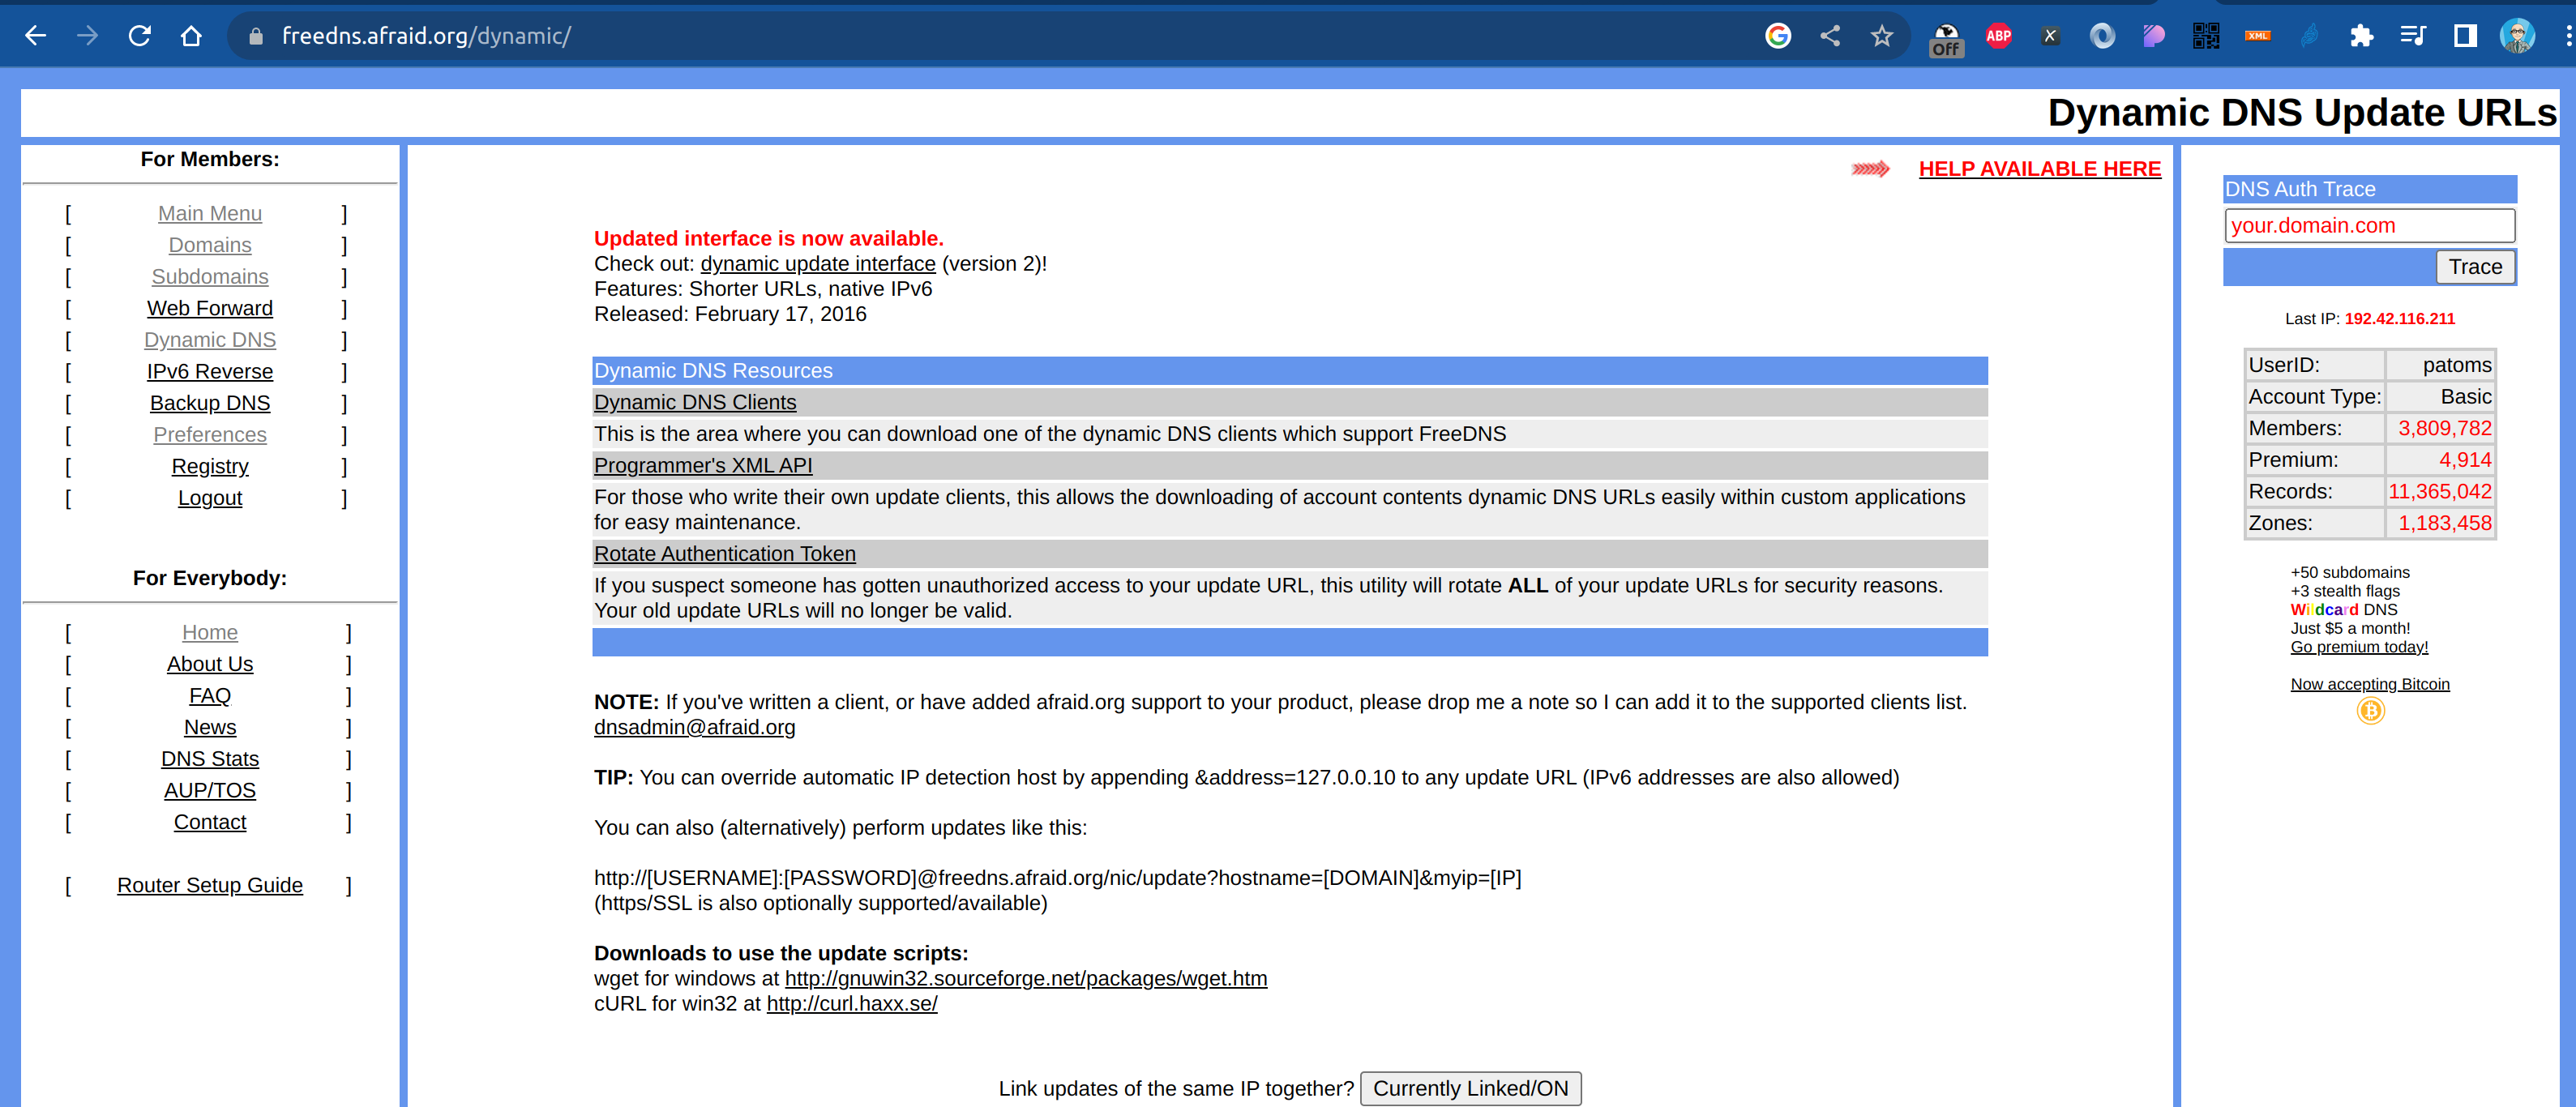
Task: Open the Contact sidebar link
Action: 210,822
